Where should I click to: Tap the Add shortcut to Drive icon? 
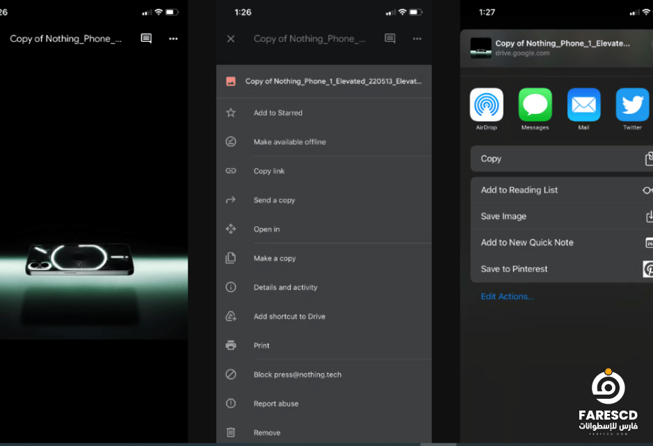pos(231,316)
